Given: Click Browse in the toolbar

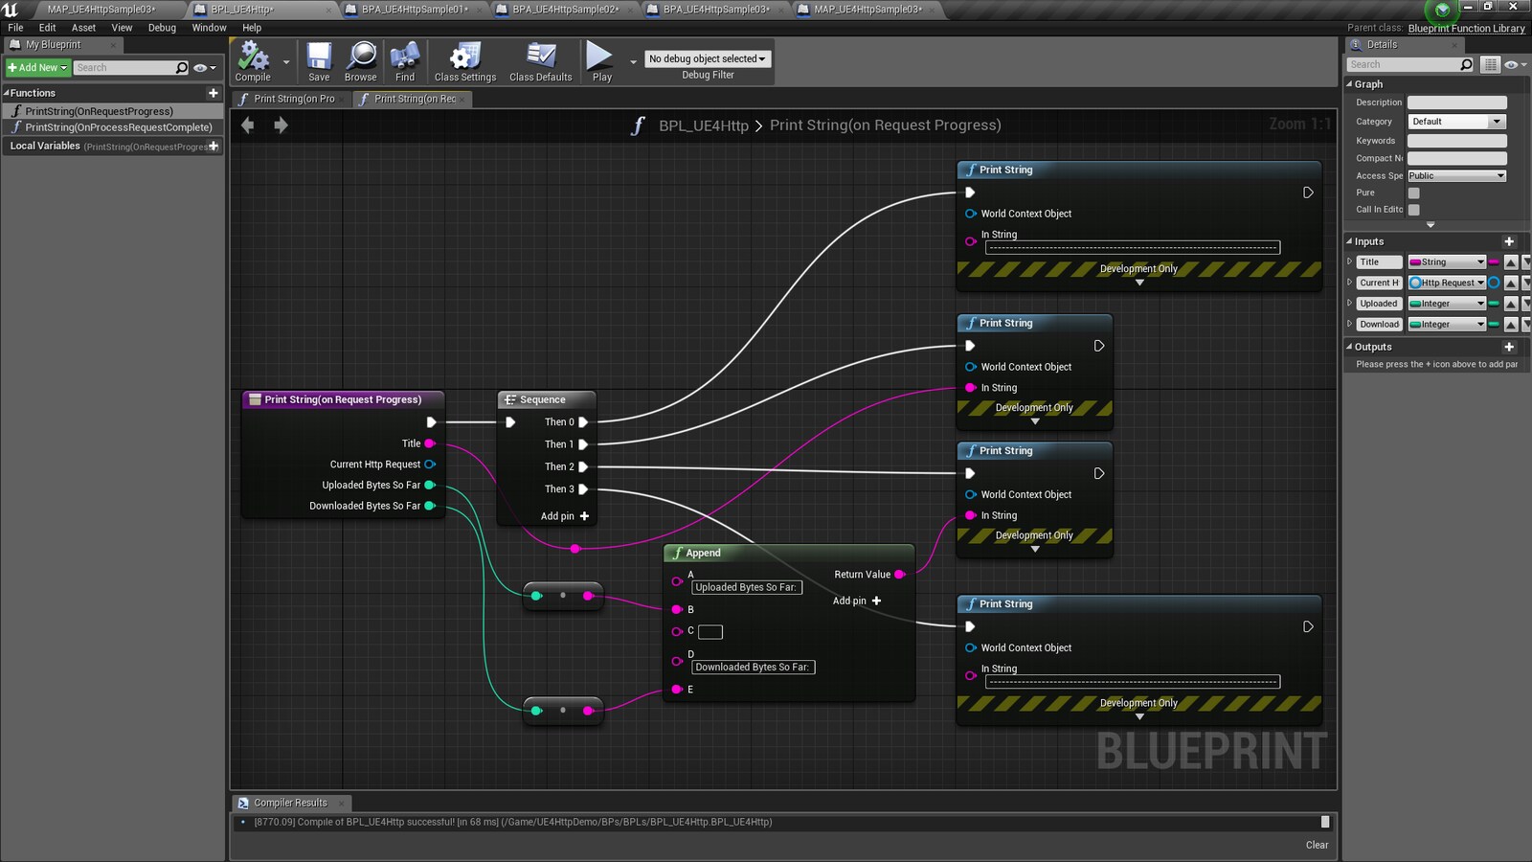Looking at the screenshot, I should point(361,61).
